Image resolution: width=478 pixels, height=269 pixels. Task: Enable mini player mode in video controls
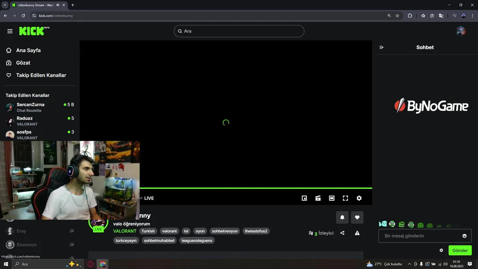tap(304, 198)
